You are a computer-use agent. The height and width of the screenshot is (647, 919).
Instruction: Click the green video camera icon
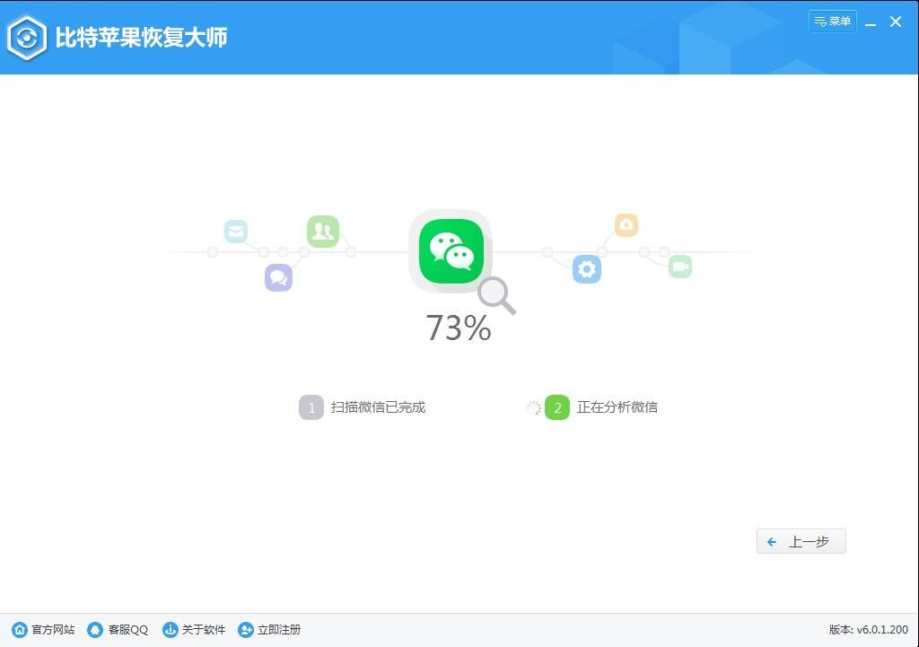tap(680, 267)
